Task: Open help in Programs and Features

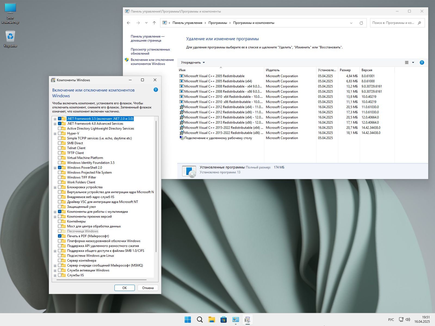Action: coord(422,62)
